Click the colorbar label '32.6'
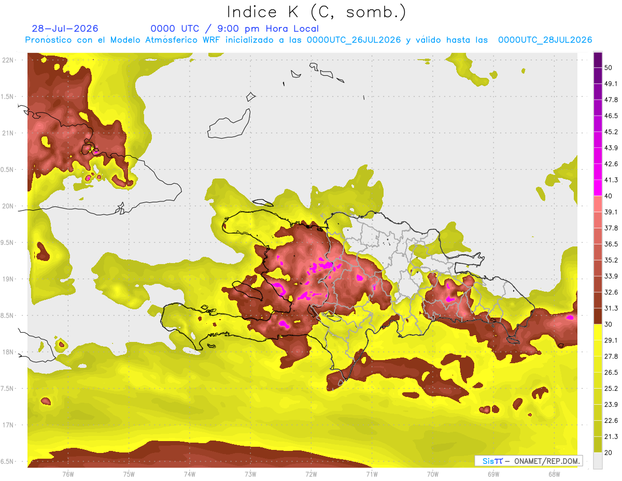This screenshot has width=622, height=481. [611, 292]
